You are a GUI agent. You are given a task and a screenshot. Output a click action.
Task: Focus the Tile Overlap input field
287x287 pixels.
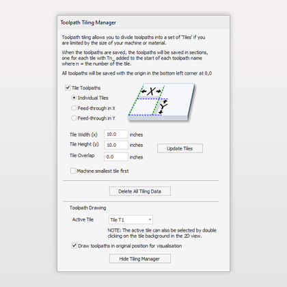point(116,156)
